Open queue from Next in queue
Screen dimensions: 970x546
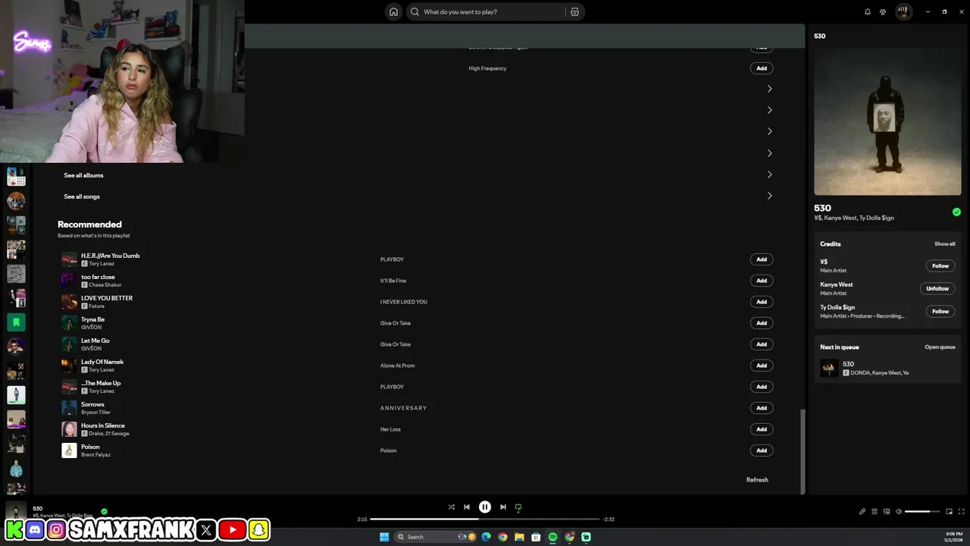[x=940, y=347]
